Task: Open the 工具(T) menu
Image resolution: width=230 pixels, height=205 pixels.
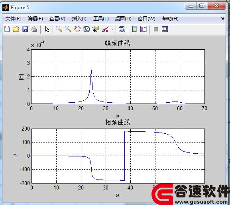Action: 101,19
